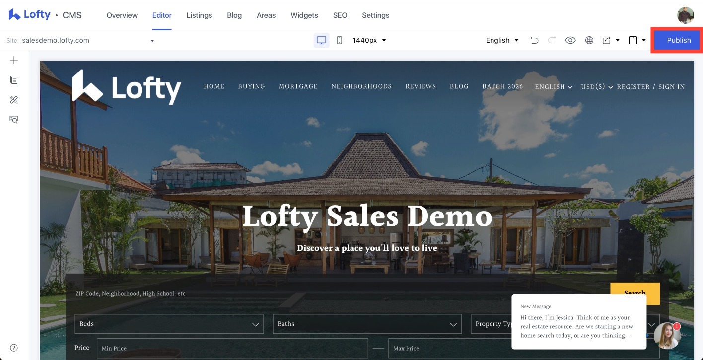The image size is (703, 360).
Task: Undo the last edit with the undo arrow
Action: point(534,40)
